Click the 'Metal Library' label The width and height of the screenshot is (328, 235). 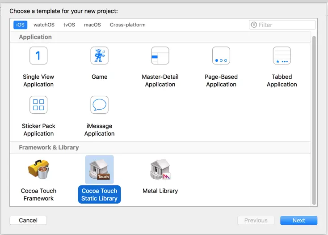(160, 191)
